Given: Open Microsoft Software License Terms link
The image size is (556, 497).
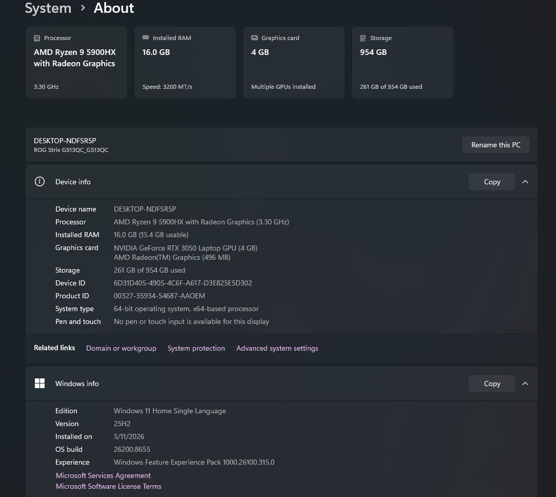Looking at the screenshot, I should (109, 486).
